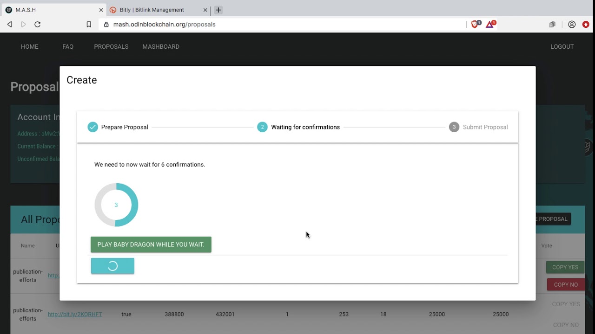Open PROPOSALS in navigation bar

[x=111, y=46]
